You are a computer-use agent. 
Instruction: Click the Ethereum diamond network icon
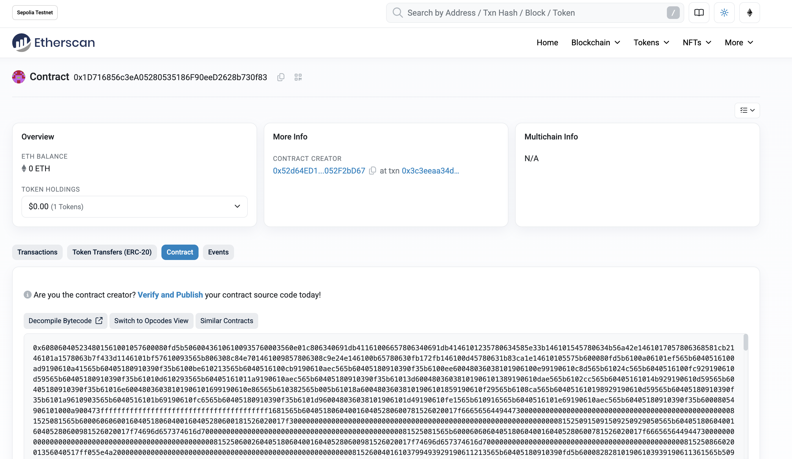749,13
